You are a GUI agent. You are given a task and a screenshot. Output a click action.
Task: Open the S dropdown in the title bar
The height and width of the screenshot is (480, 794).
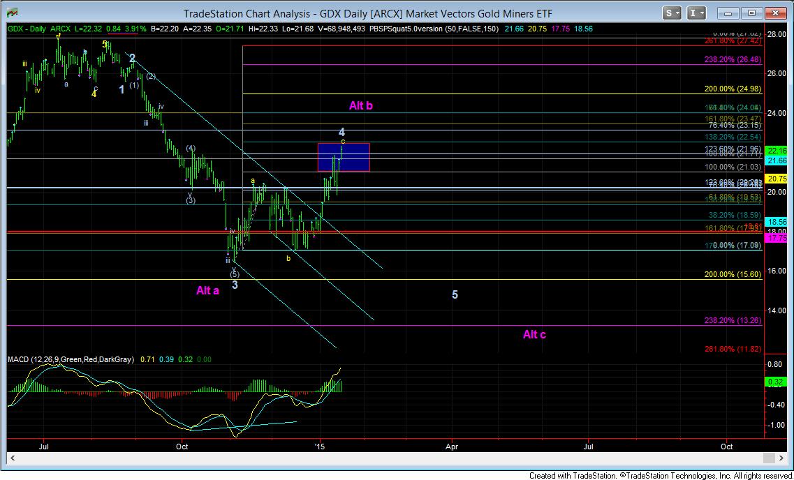click(x=672, y=14)
